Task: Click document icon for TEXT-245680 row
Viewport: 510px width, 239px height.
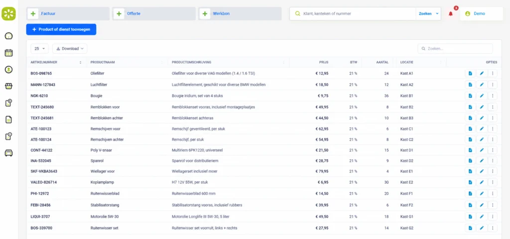Action: (x=470, y=107)
